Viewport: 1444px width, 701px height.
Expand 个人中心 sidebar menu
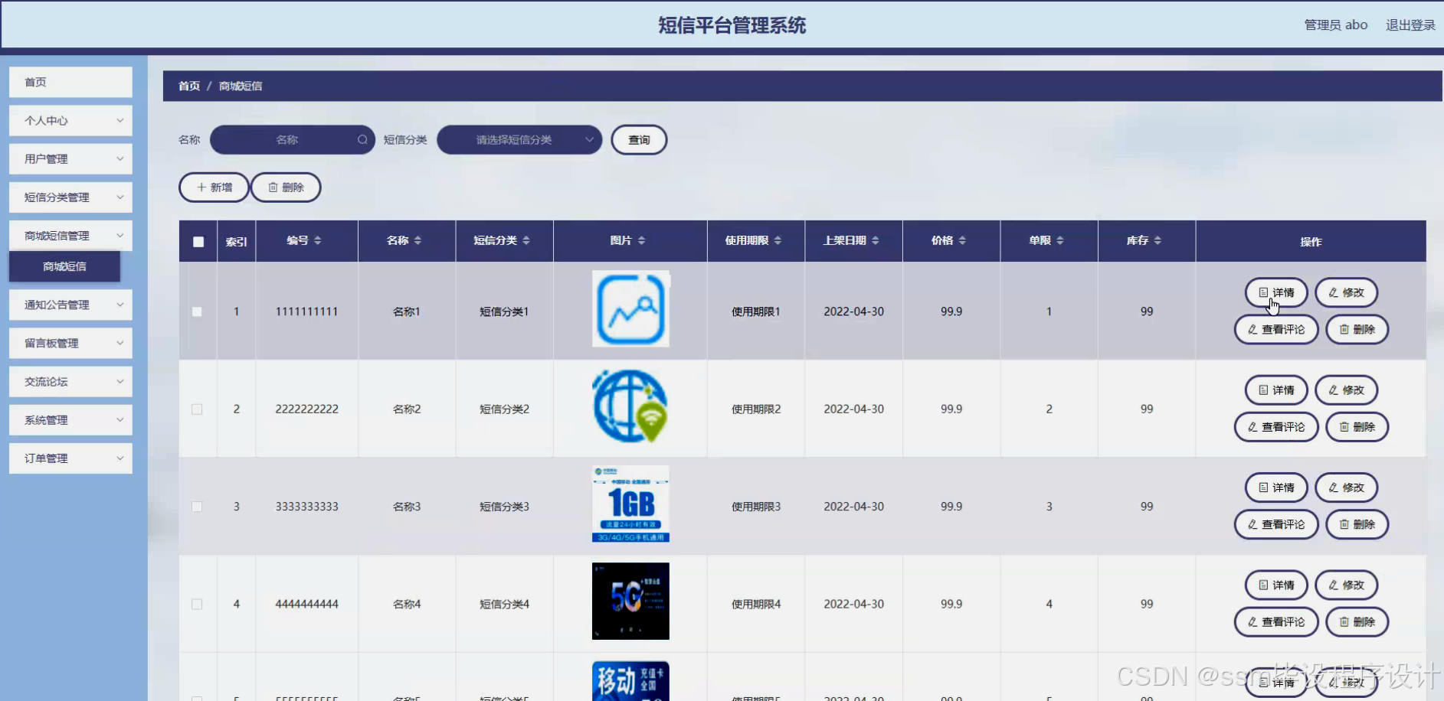pos(70,120)
